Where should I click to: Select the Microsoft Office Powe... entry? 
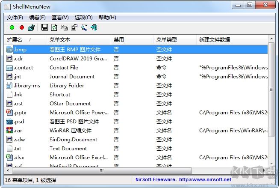tap(79, 113)
